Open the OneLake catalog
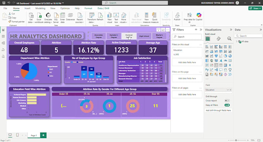The image size is (263, 142). pyautogui.click(x=48, y=18)
